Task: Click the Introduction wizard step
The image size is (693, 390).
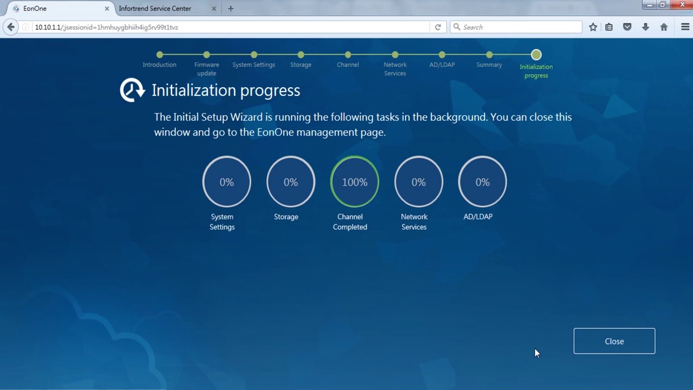Action: [159, 60]
